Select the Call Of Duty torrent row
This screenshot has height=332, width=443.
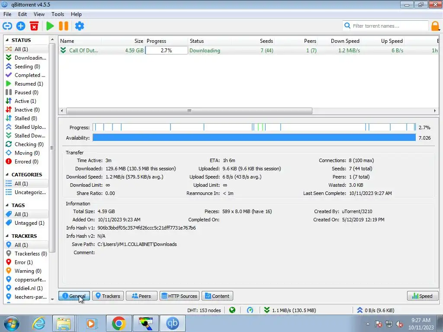[x=249, y=50]
